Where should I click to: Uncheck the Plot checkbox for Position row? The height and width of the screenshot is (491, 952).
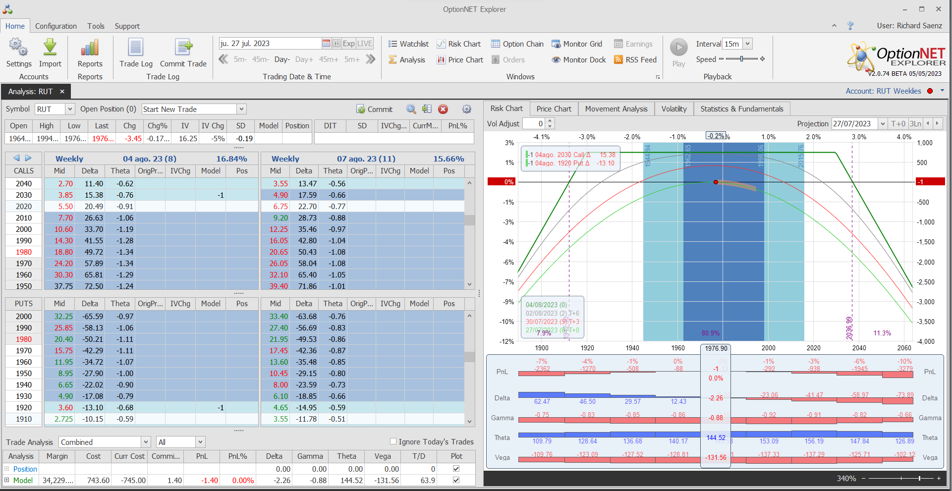[456, 469]
